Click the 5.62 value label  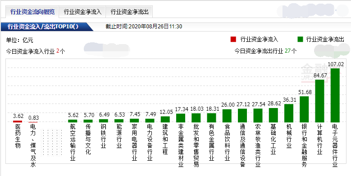73,115
